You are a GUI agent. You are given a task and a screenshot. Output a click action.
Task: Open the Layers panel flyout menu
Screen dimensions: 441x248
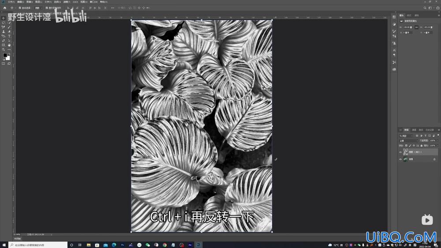point(439,130)
